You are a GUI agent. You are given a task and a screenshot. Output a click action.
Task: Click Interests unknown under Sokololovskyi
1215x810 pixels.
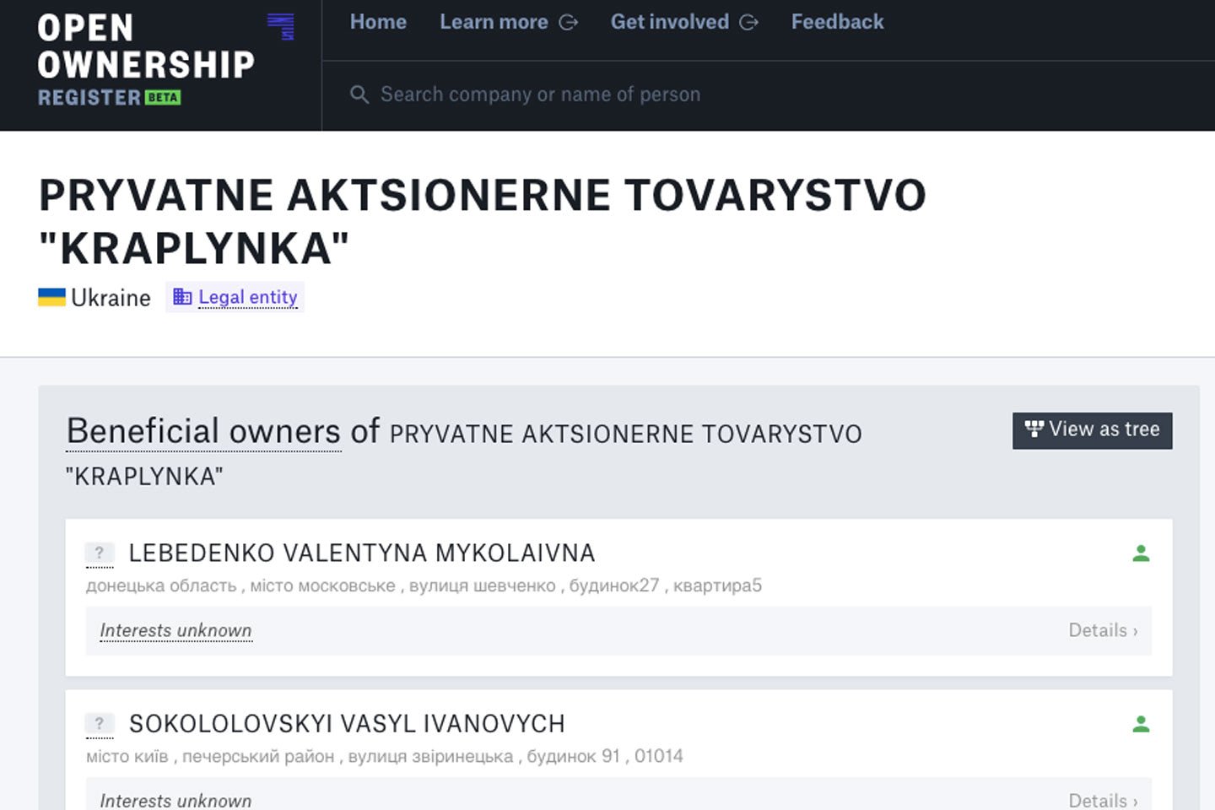click(175, 800)
